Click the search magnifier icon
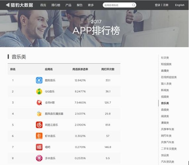The height and width of the screenshot is (165, 189). click(x=133, y=5)
